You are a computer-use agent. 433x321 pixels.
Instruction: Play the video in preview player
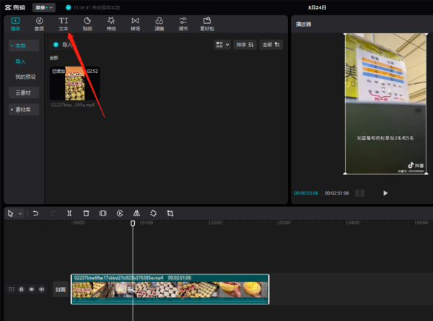coord(385,193)
